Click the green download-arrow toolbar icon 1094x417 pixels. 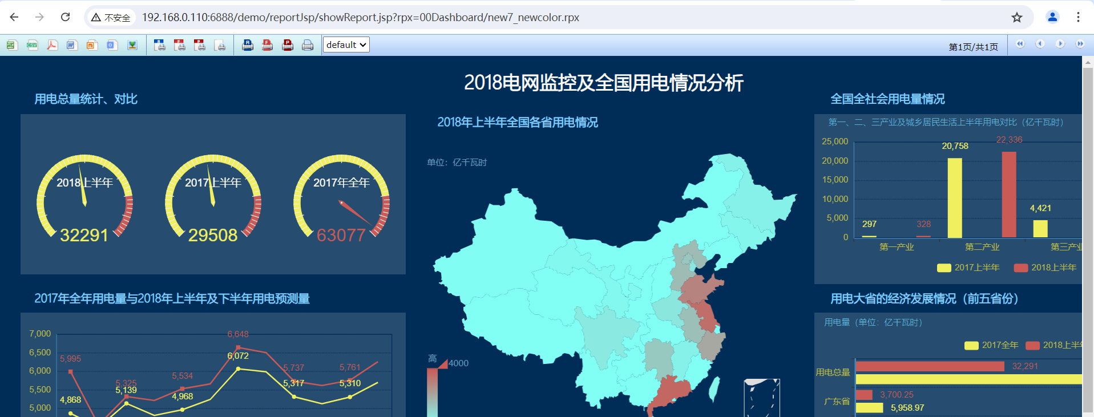[x=132, y=45]
